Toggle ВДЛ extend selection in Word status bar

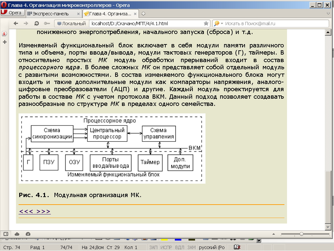(180, 247)
